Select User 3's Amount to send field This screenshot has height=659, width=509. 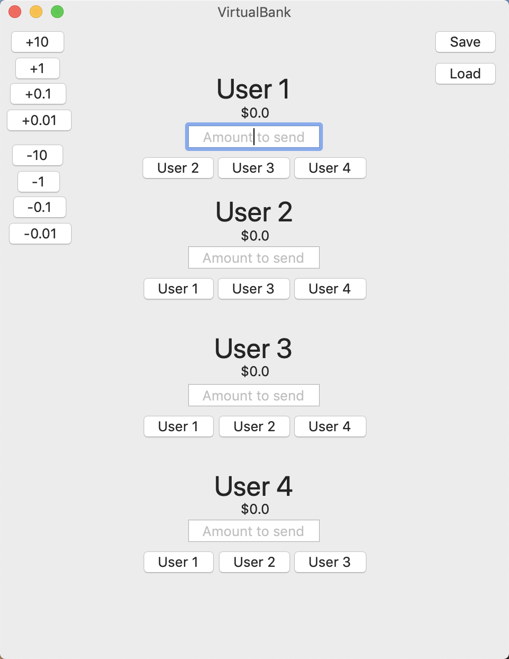[254, 396]
